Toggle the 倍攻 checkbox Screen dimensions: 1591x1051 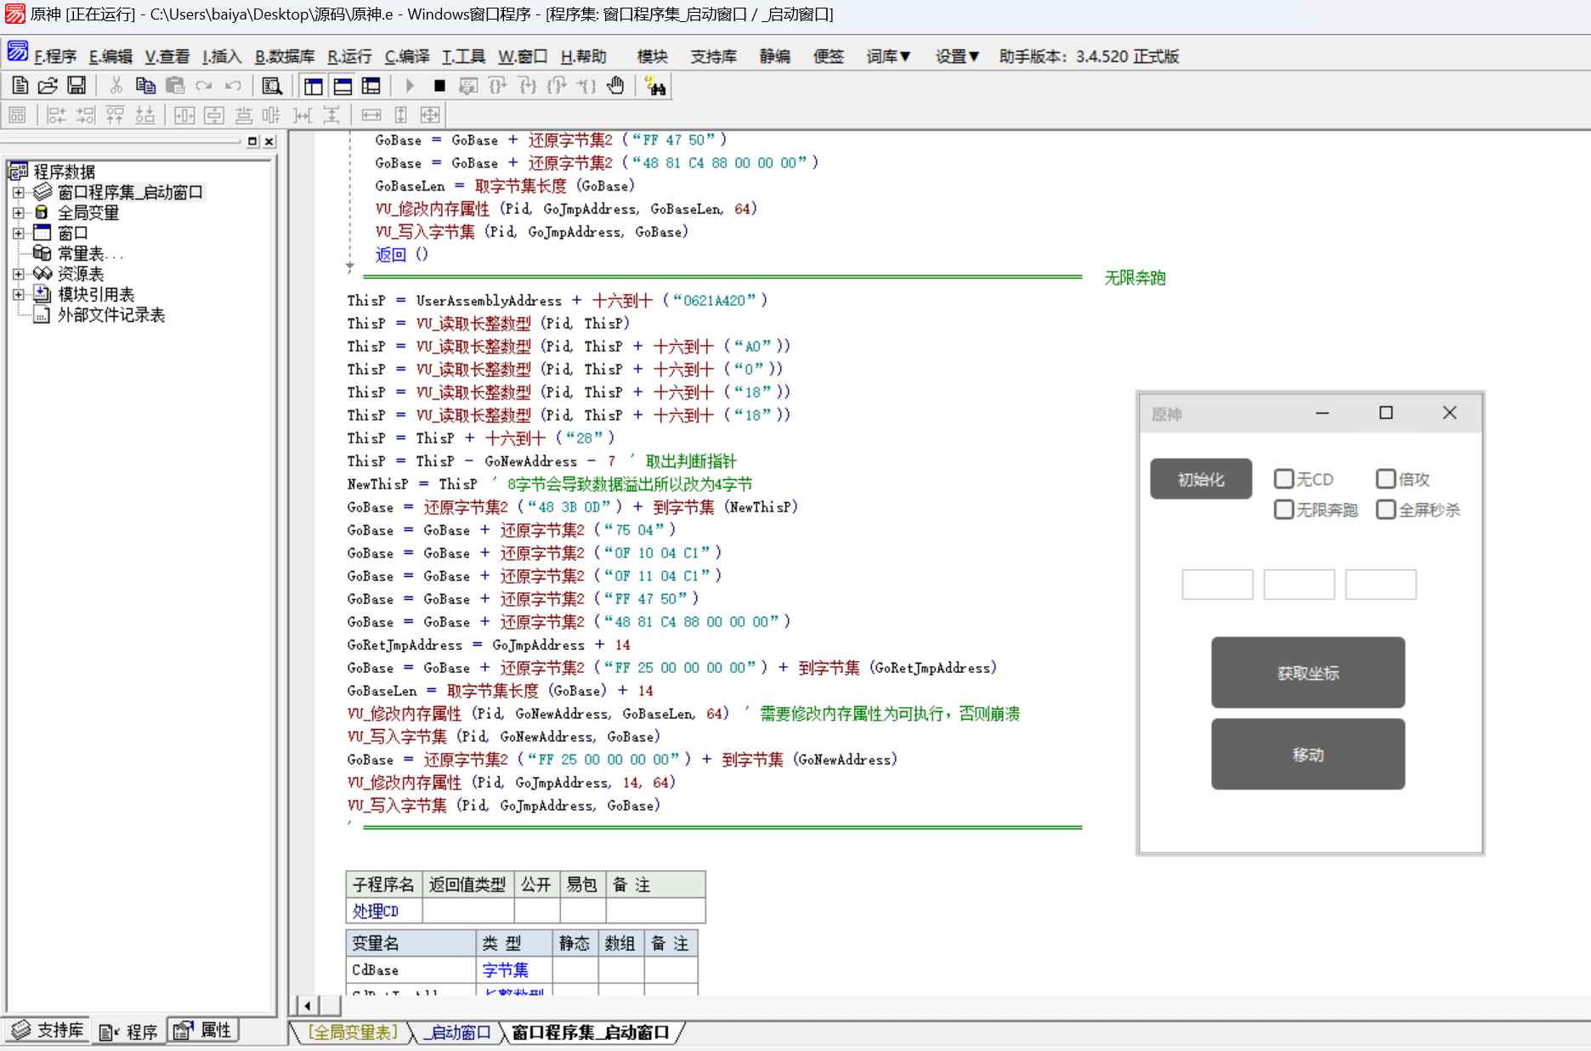1385,479
